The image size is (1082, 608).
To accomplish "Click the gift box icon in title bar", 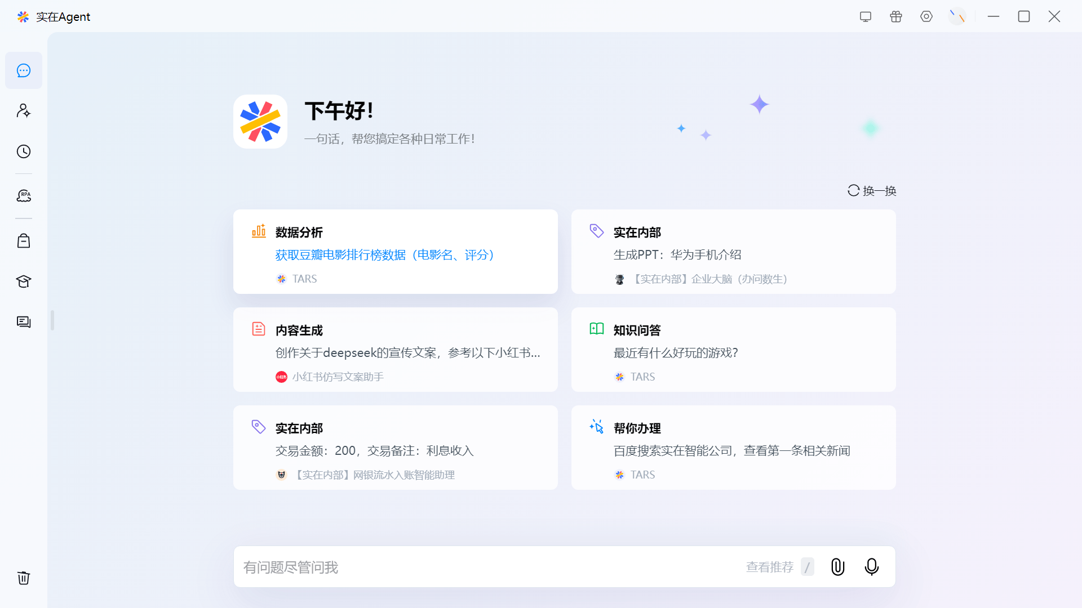I will point(896,17).
